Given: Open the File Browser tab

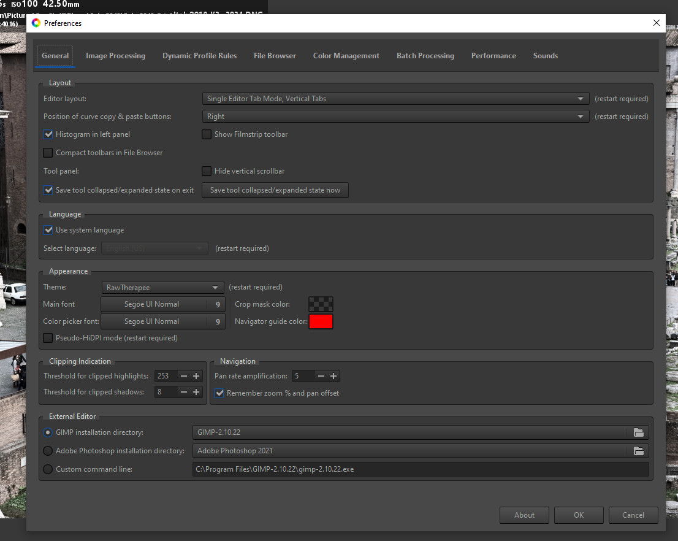Looking at the screenshot, I should (275, 56).
